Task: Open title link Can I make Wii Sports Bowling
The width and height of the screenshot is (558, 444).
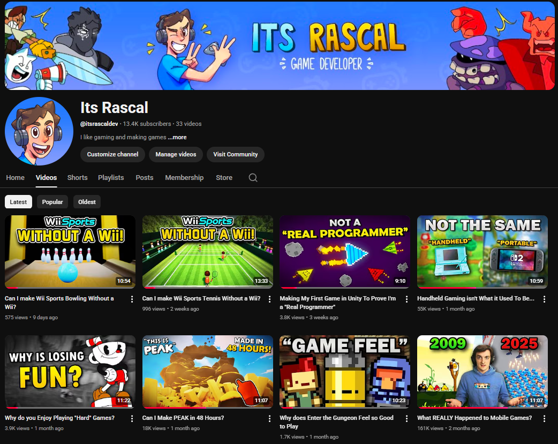Action: point(59,303)
